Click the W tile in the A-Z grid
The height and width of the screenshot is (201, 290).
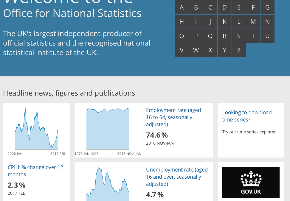[196, 50]
